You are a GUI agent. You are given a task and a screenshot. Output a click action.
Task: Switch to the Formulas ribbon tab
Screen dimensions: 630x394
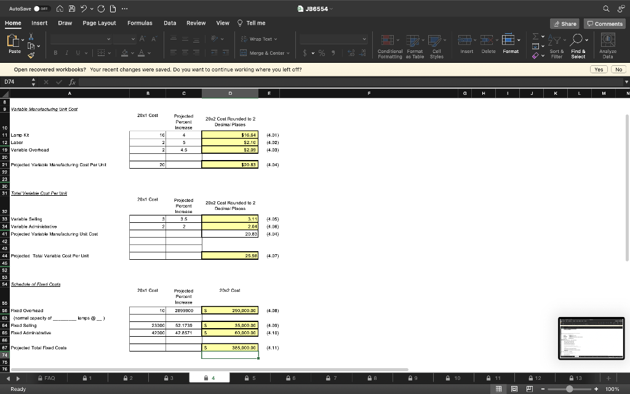tap(140, 23)
